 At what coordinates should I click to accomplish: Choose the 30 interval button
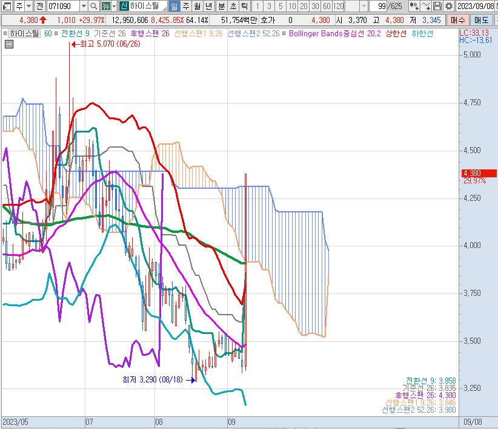click(315, 5)
